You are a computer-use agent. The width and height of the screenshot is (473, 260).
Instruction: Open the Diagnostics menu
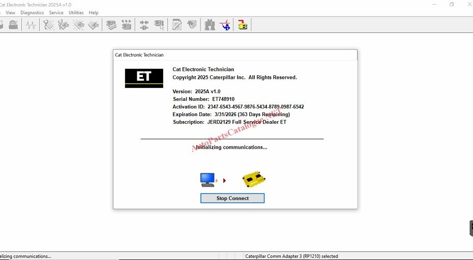(x=32, y=13)
